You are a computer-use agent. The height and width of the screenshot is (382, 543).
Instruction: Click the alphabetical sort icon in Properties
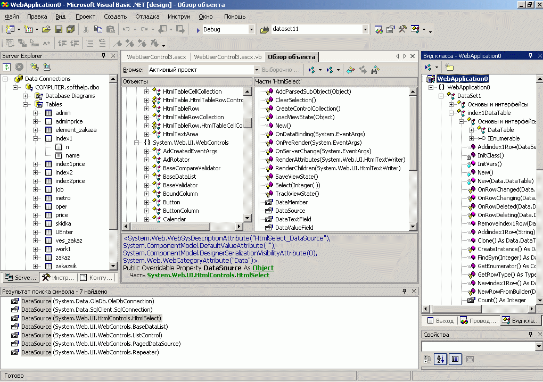tap(440, 359)
